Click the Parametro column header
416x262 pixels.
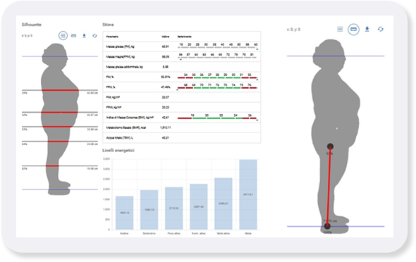tap(112, 37)
